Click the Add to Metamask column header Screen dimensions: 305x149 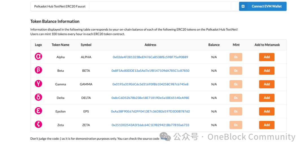[267, 45]
